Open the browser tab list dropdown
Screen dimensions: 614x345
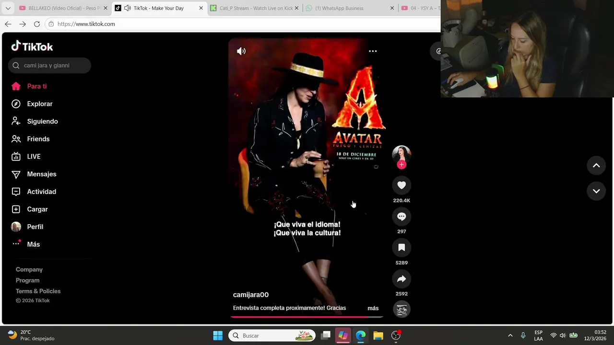click(x=8, y=8)
